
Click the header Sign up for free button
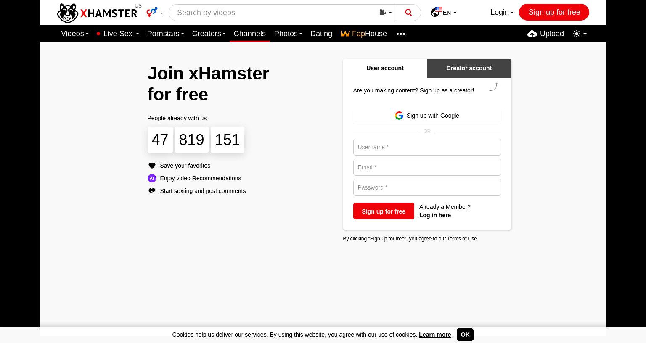tap(554, 12)
